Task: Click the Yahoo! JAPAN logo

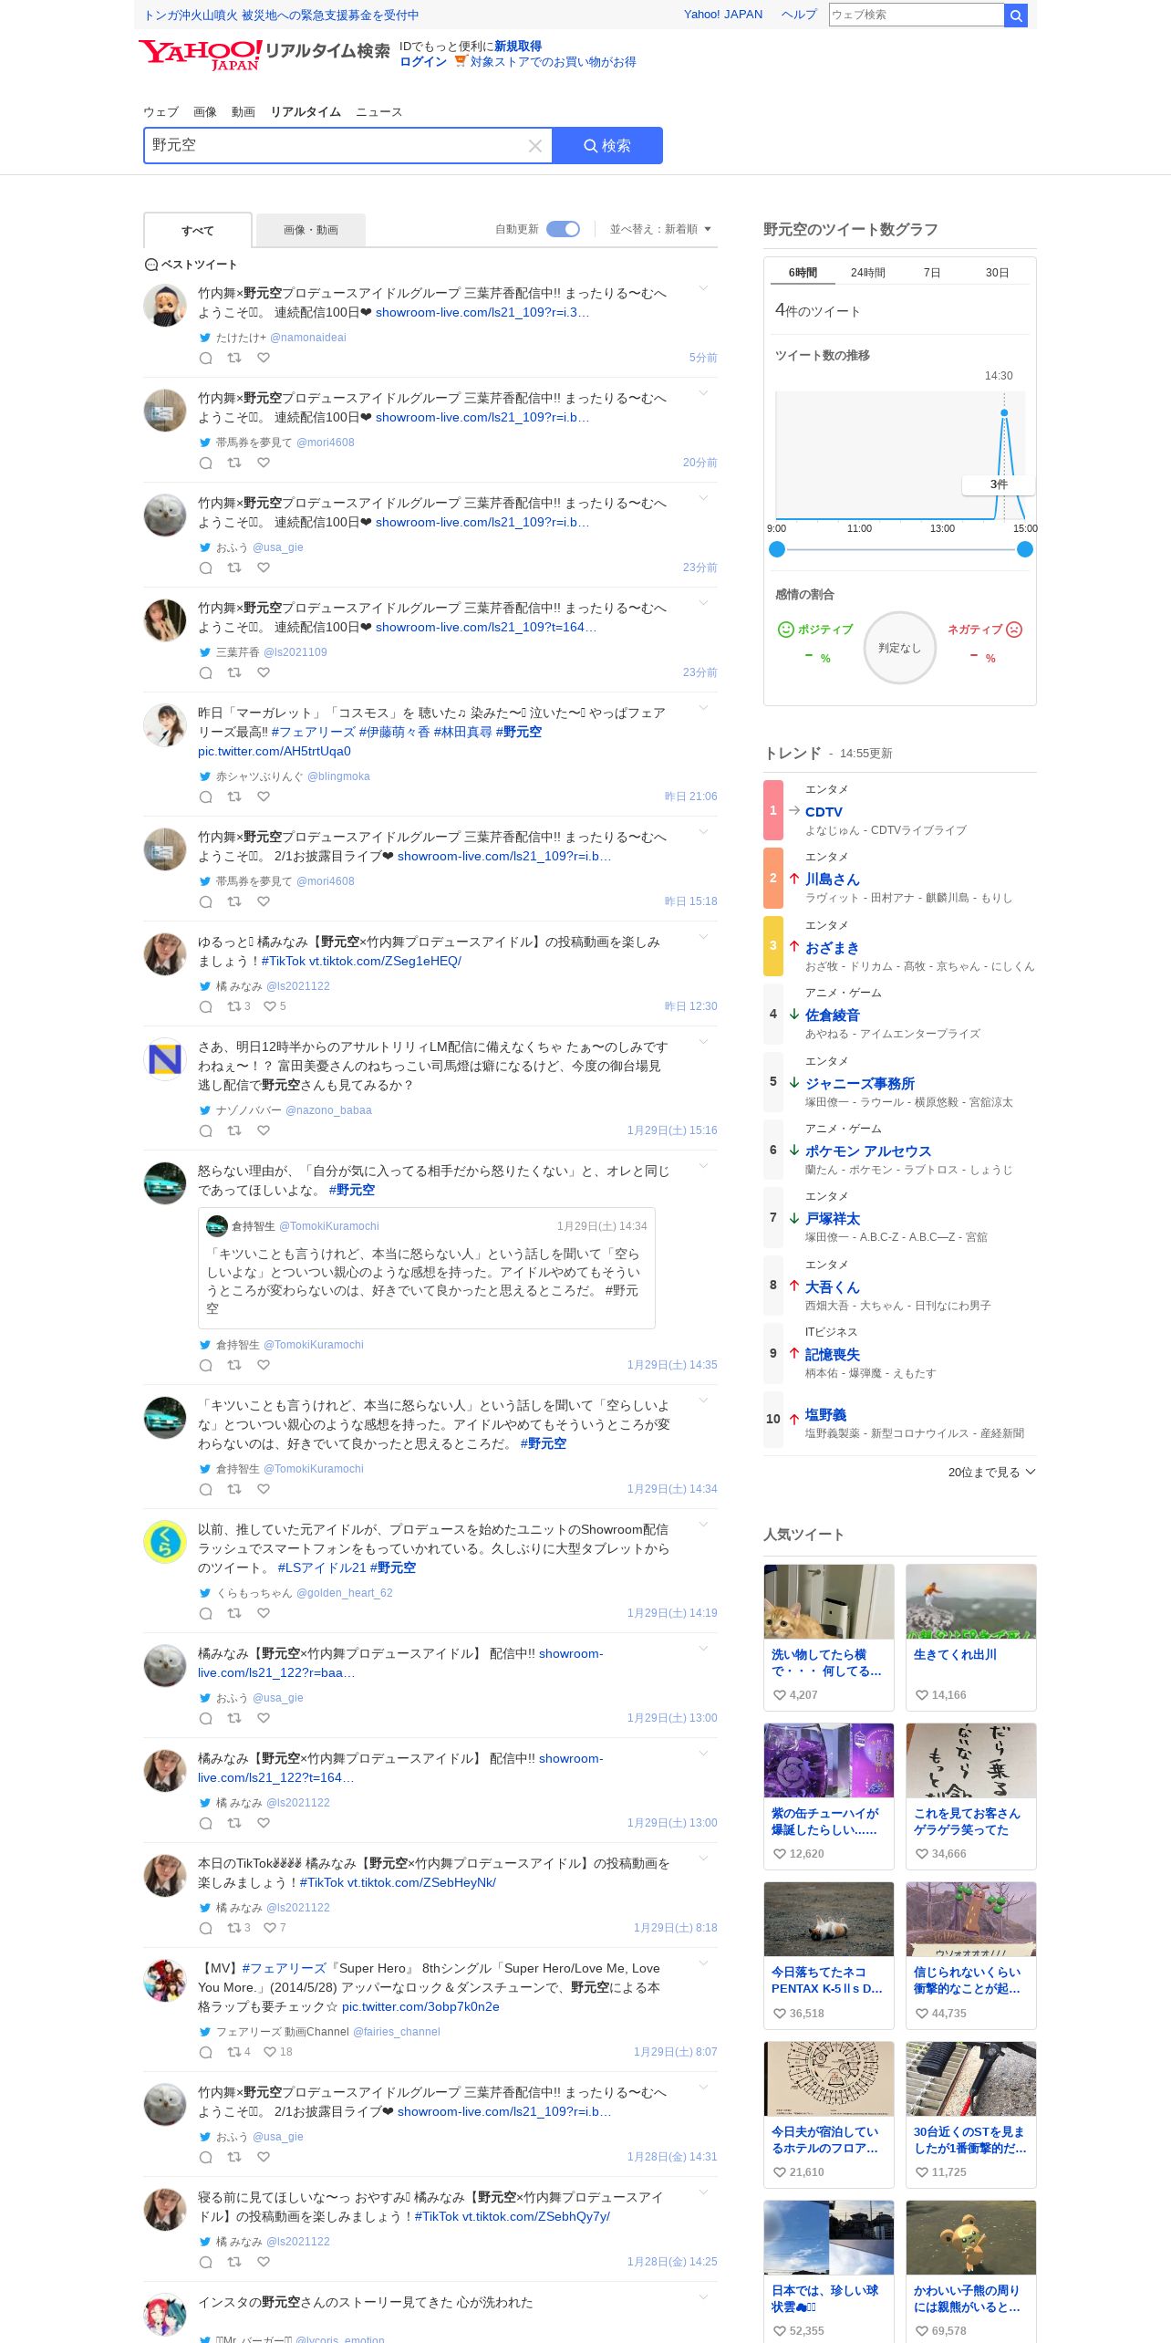Action: click(x=200, y=55)
